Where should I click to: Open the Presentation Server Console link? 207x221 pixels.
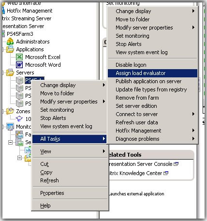pyautogui.click(x=141, y=164)
